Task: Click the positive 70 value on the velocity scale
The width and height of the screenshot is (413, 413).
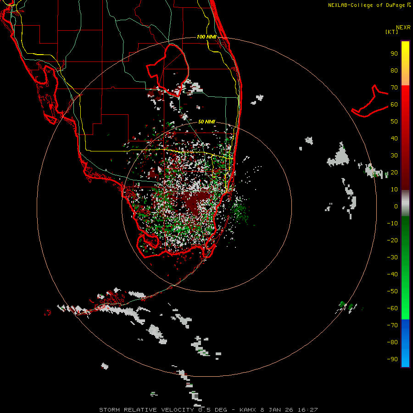Action: pyautogui.click(x=394, y=88)
